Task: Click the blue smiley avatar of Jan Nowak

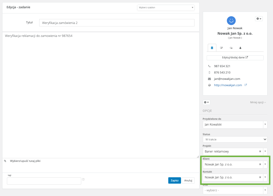Action: pos(231,20)
